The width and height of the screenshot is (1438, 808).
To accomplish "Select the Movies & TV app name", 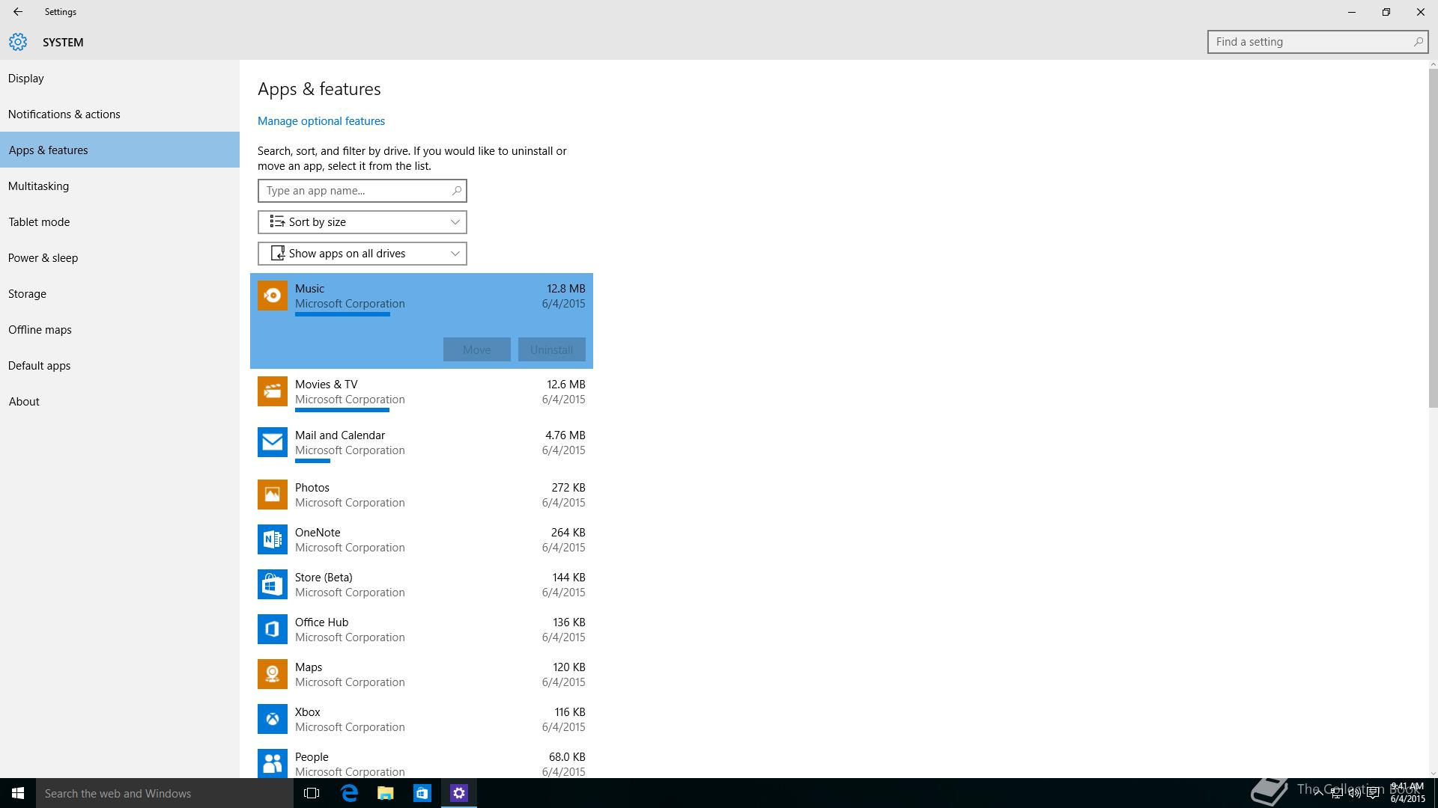I will [326, 385].
